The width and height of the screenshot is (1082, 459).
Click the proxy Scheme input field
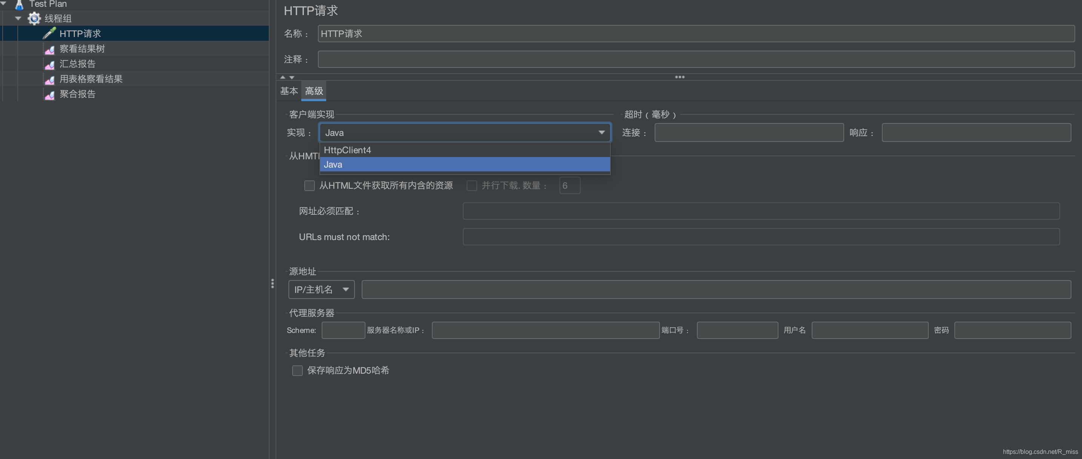(x=343, y=331)
